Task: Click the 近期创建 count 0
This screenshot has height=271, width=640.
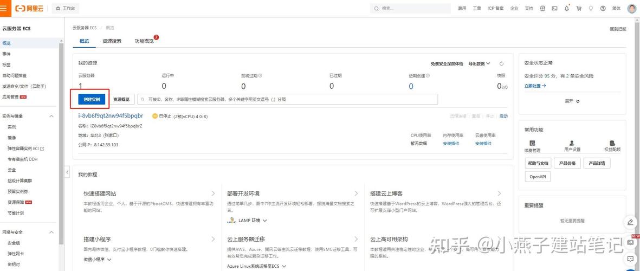Action: coord(411,86)
